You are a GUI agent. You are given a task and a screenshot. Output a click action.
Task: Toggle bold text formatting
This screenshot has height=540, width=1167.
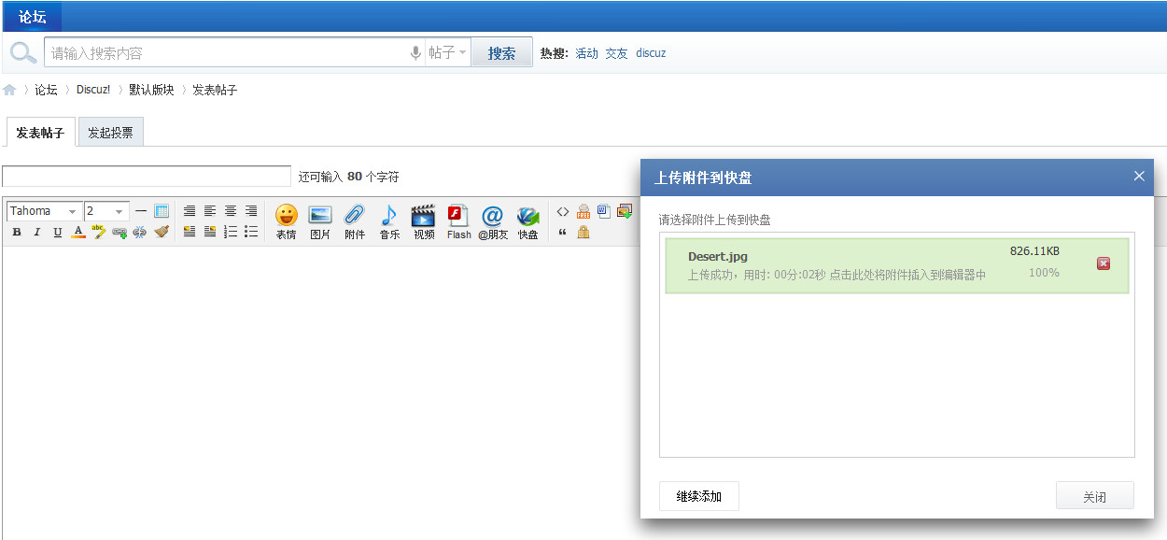[x=17, y=233]
